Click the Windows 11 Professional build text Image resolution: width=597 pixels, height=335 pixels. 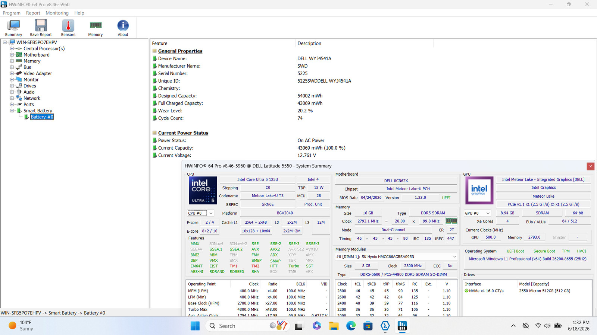(x=528, y=259)
